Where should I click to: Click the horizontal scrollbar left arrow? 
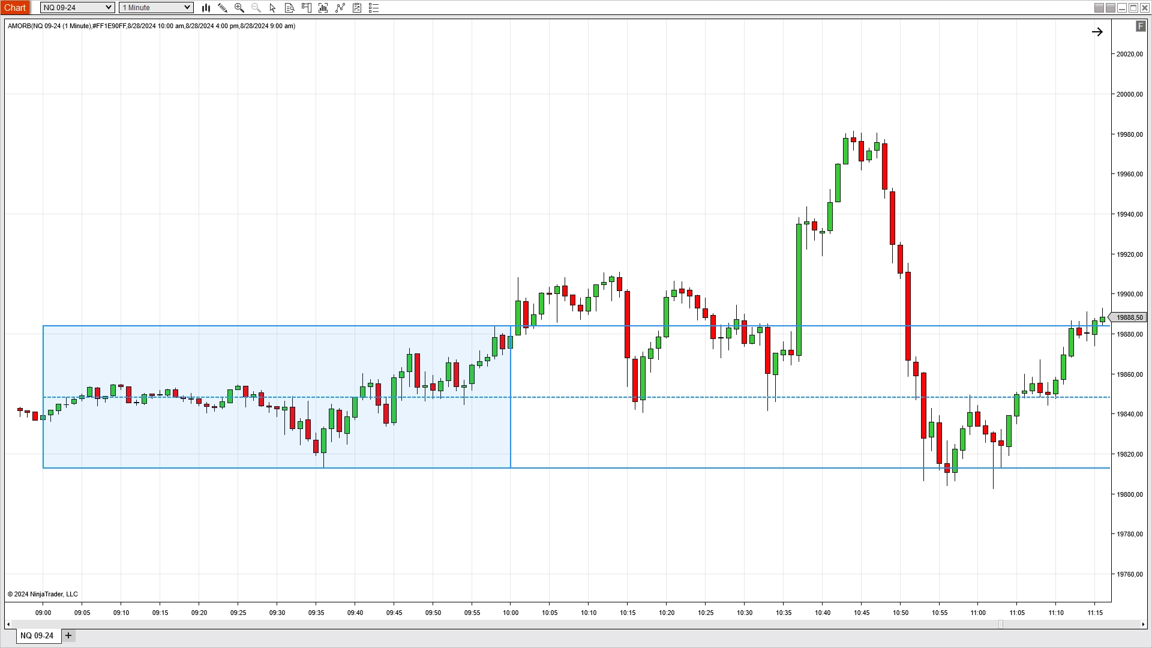[8, 625]
